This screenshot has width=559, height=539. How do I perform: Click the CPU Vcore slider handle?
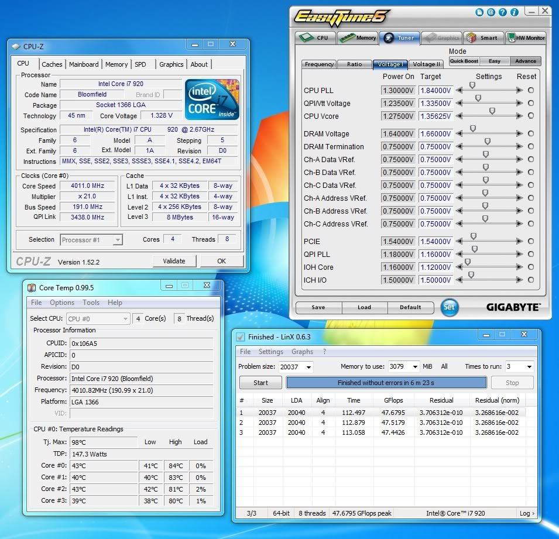pyautogui.click(x=492, y=111)
